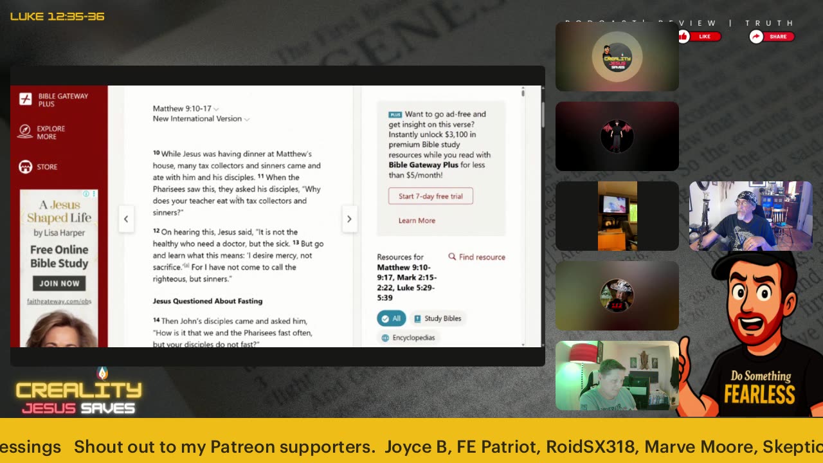
Task: Open the Explore More menu item
Action: pyautogui.click(x=51, y=132)
